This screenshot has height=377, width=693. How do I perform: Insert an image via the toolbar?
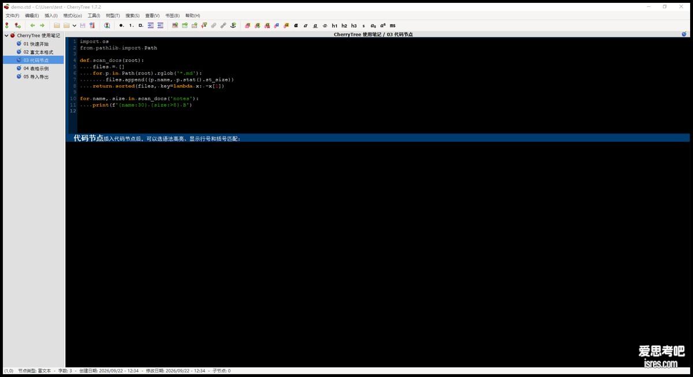tap(175, 25)
